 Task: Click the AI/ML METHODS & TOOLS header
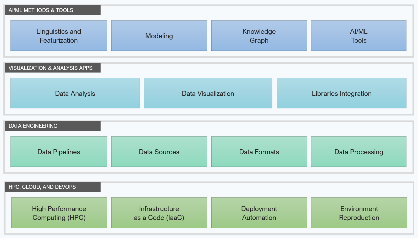tap(53, 10)
